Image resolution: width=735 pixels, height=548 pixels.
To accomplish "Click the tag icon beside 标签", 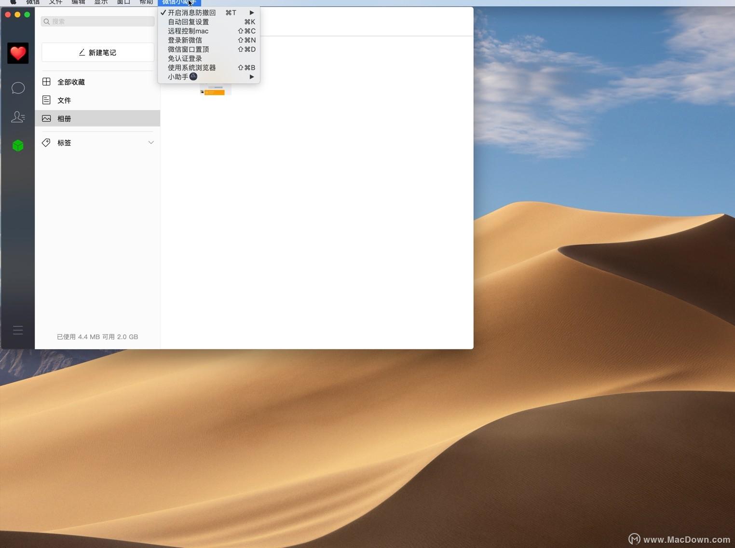I will coord(46,142).
